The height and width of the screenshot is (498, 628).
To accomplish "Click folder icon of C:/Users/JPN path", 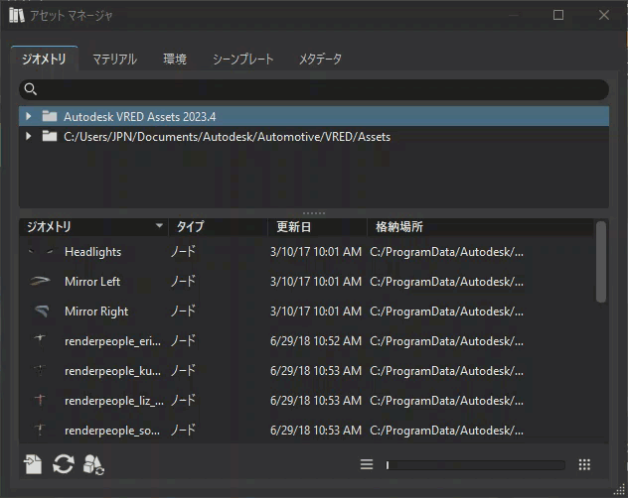I will pyautogui.click(x=50, y=136).
